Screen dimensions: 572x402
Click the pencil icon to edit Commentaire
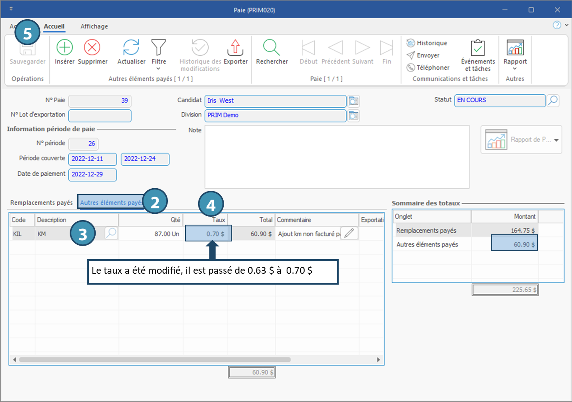click(349, 233)
